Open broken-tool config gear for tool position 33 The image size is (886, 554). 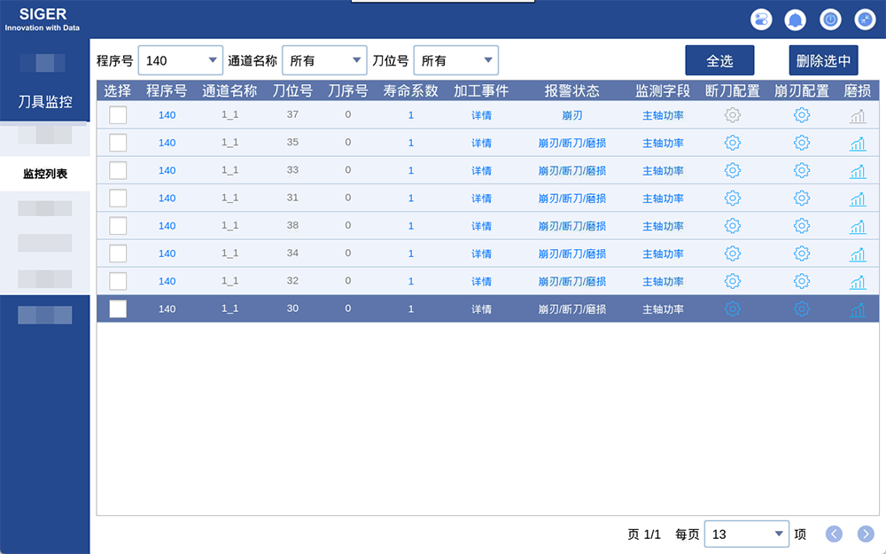point(733,170)
